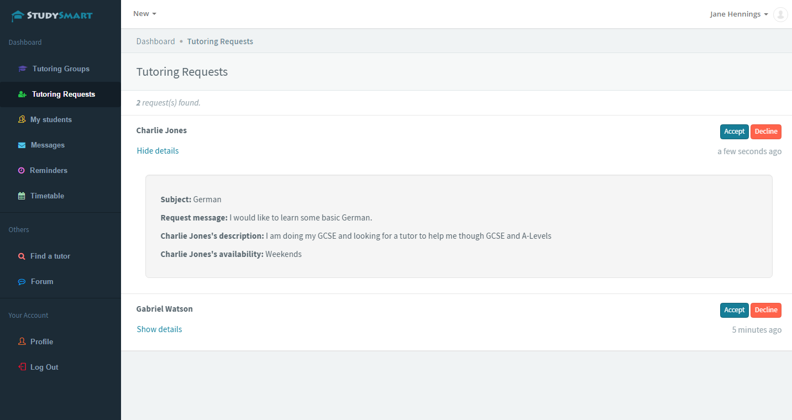Open Reminders via its clock icon
The image size is (792, 420).
point(21,170)
